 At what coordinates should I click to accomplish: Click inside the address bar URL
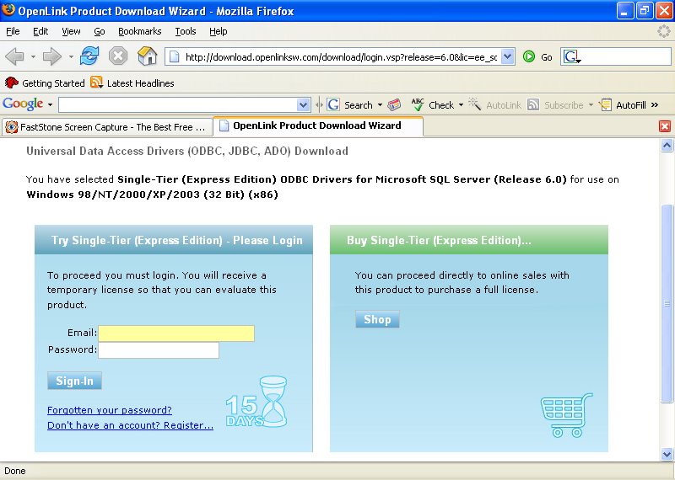[x=341, y=56]
